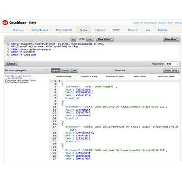Screen dimensions: 182x182
Task: Refresh the Bucket Analysis panel
Action: tap(45, 71)
